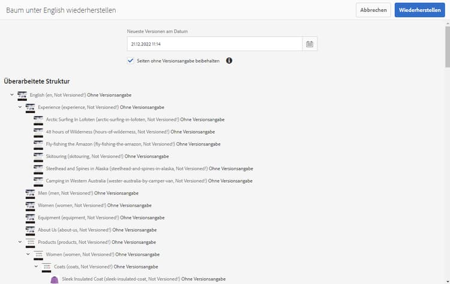Click the info icon next to the checkbox

tap(229, 61)
